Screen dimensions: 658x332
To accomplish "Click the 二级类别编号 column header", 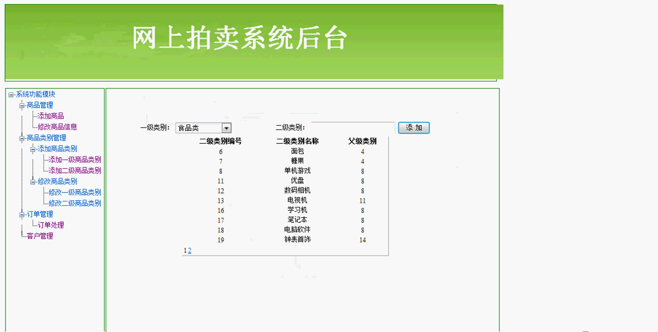I will pos(221,141).
